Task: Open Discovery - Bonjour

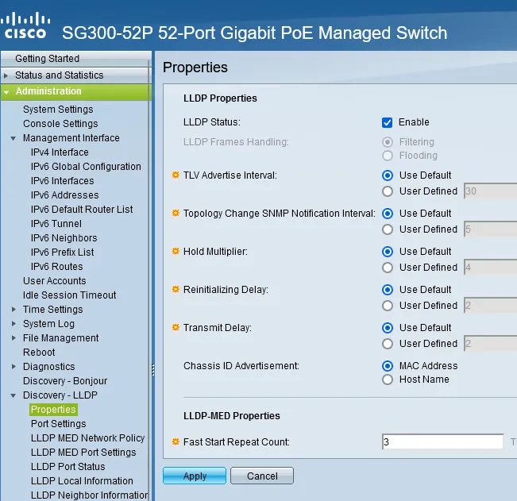Action: [65, 381]
